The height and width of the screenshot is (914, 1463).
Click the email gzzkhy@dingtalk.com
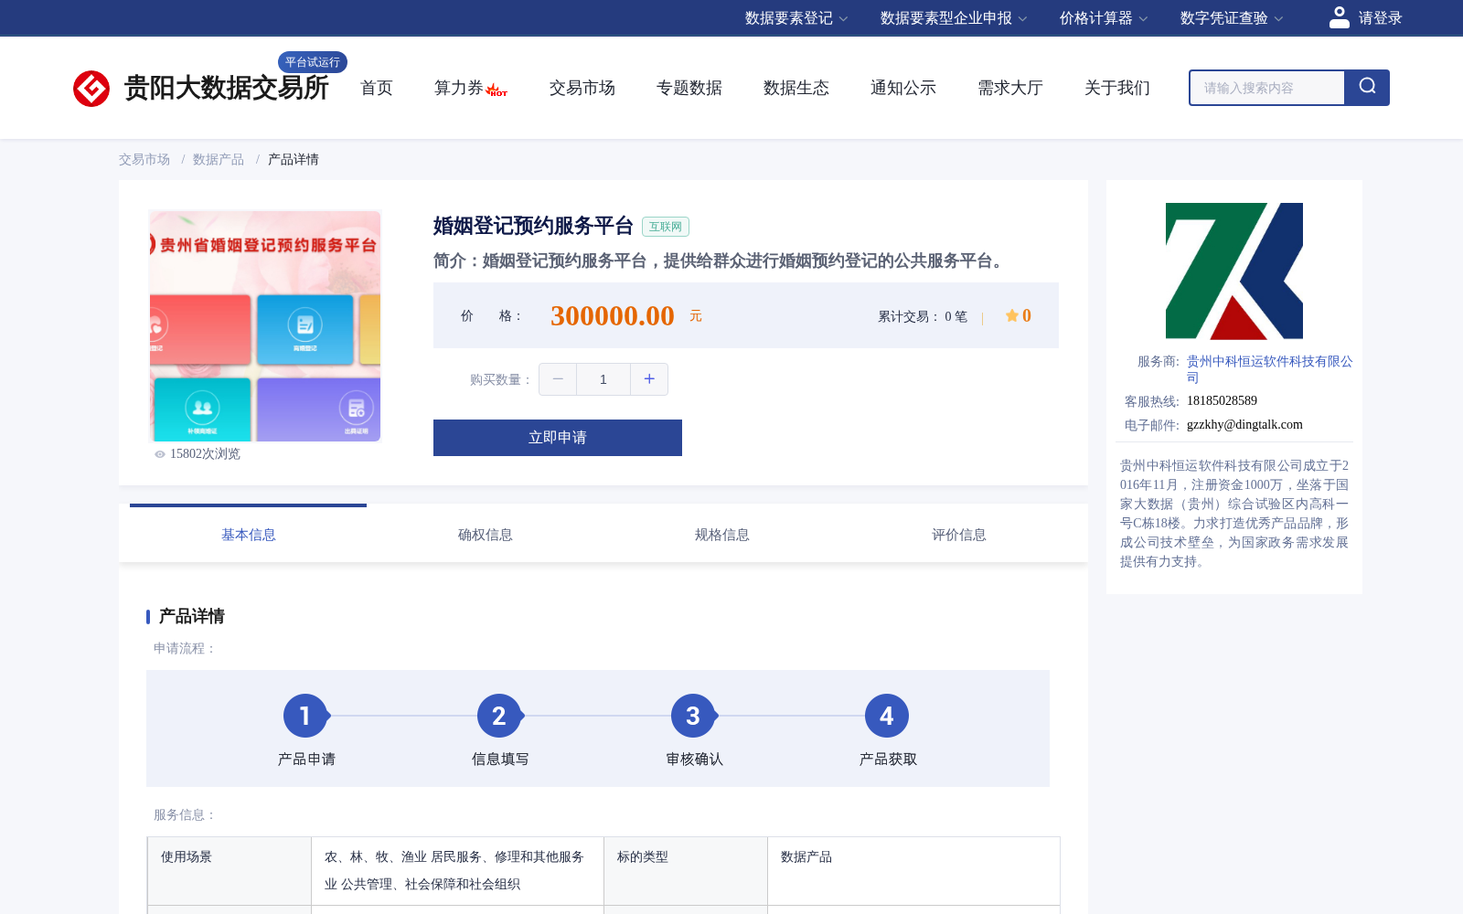pyautogui.click(x=1244, y=425)
